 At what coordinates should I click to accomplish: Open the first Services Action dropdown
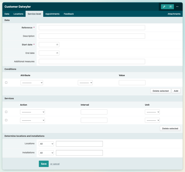coord(32,112)
